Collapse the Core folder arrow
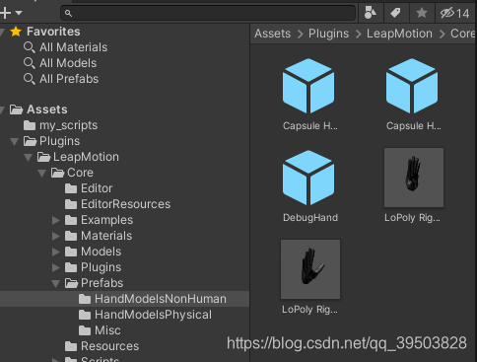The width and height of the screenshot is (477, 362). [41, 173]
